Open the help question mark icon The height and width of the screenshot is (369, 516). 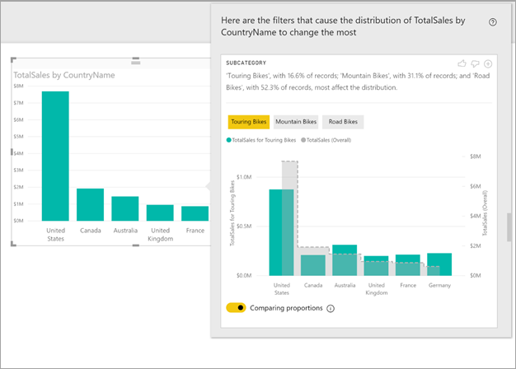[493, 22]
